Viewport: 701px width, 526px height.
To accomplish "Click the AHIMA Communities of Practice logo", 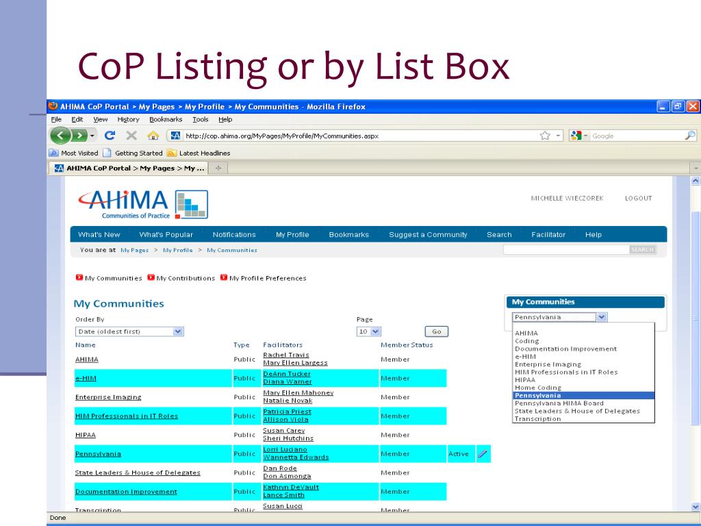I will click(143, 204).
